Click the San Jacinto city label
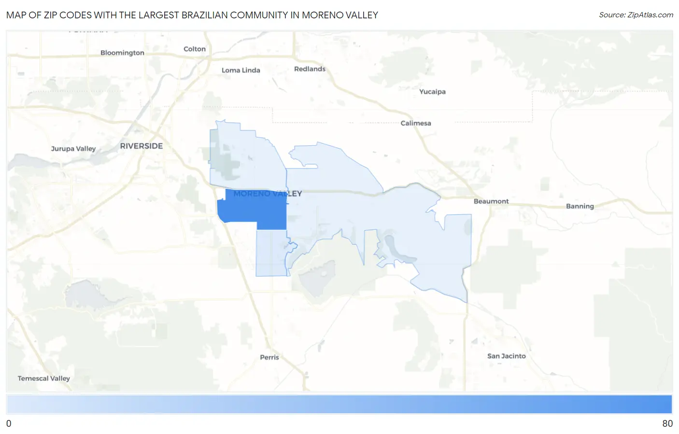 click(506, 356)
